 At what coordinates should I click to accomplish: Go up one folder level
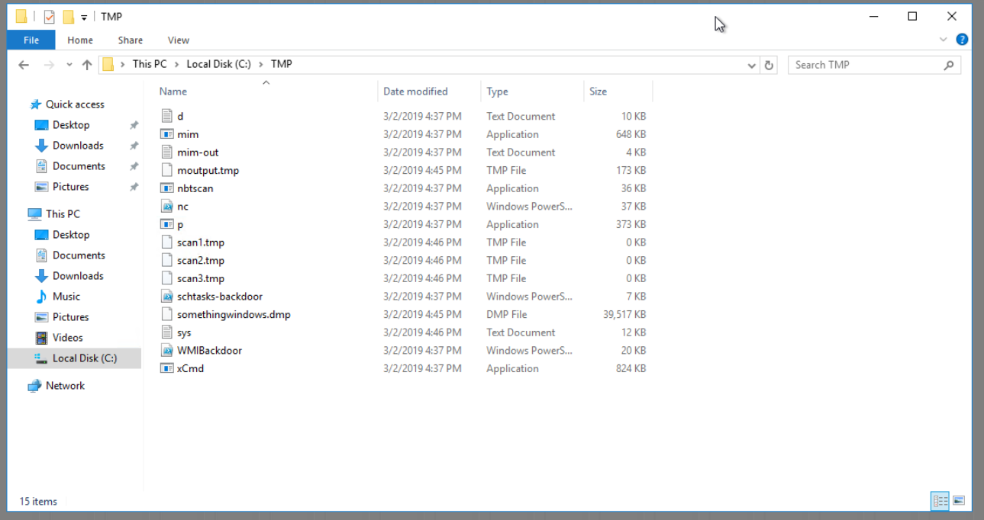(87, 65)
